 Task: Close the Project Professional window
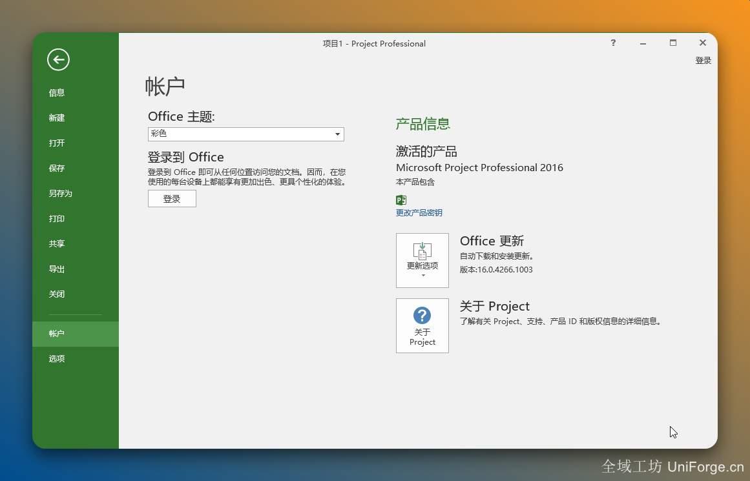pyautogui.click(x=703, y=43)
